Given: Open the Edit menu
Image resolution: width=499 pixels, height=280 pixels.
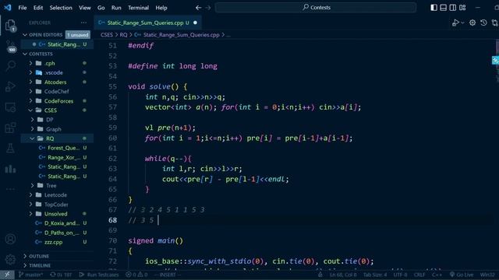Looking at the screenshot, I should click(x=38, y=8).
